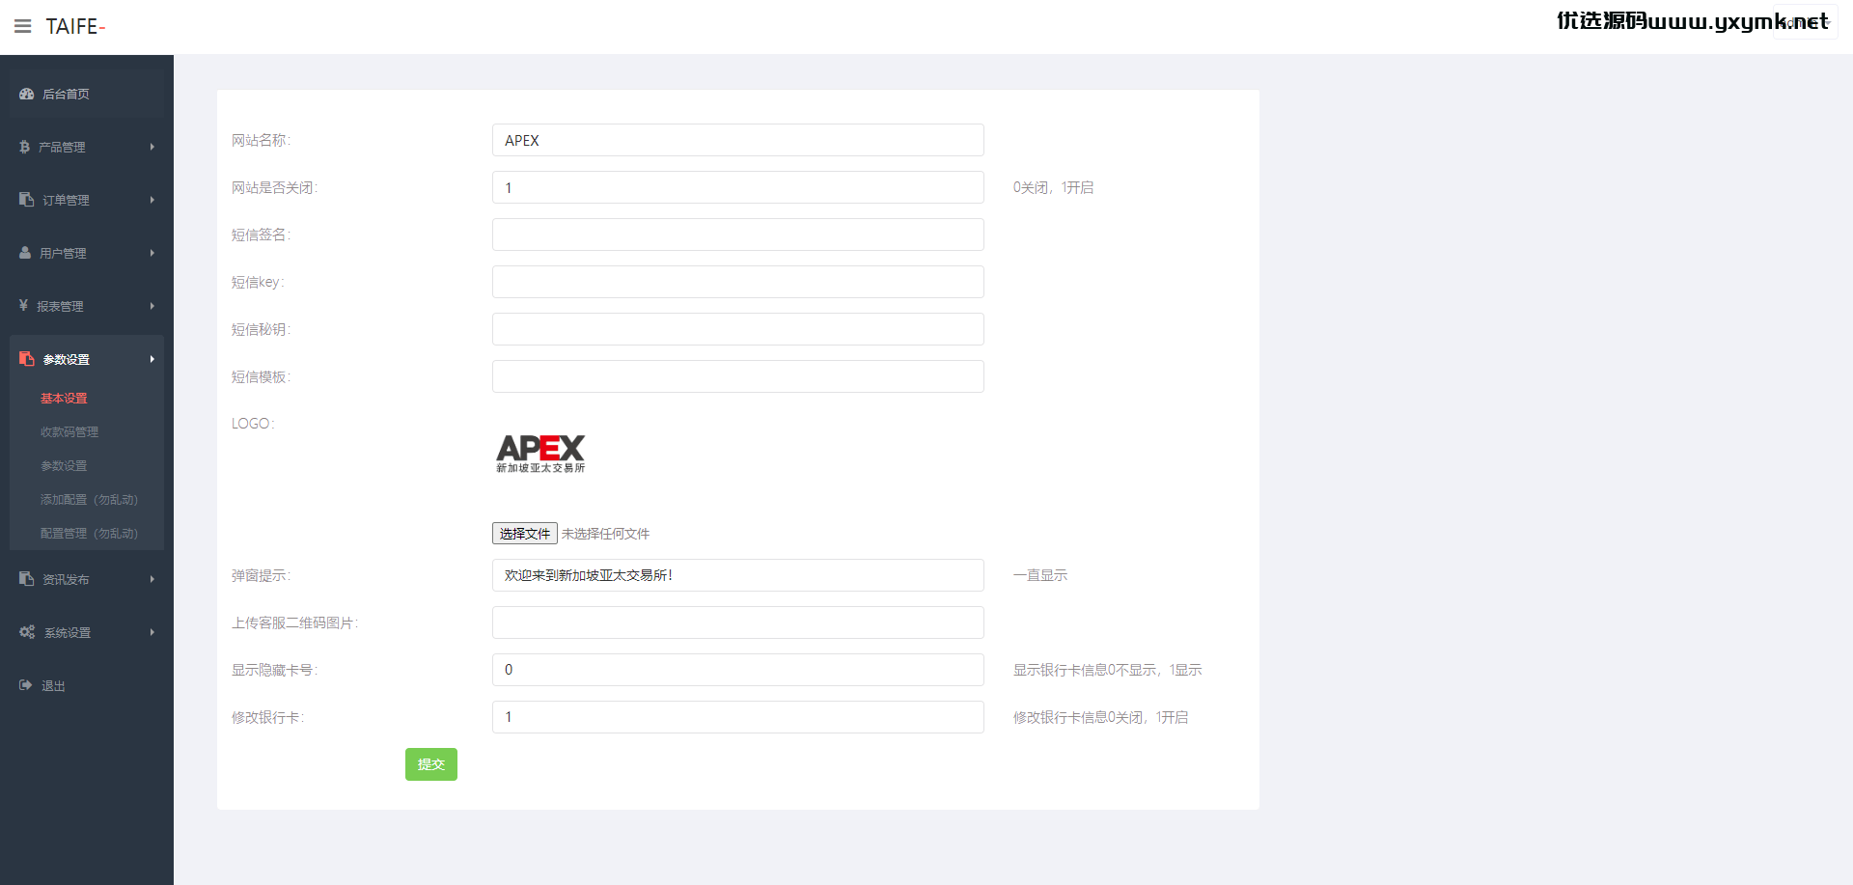Click the bitcoin icon beside 产品管理
The image size is (1853, 885).
click(x=24, y=147)
